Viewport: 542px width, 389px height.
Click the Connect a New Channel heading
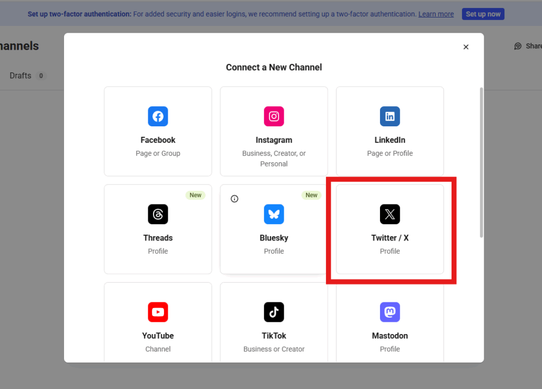274,67
